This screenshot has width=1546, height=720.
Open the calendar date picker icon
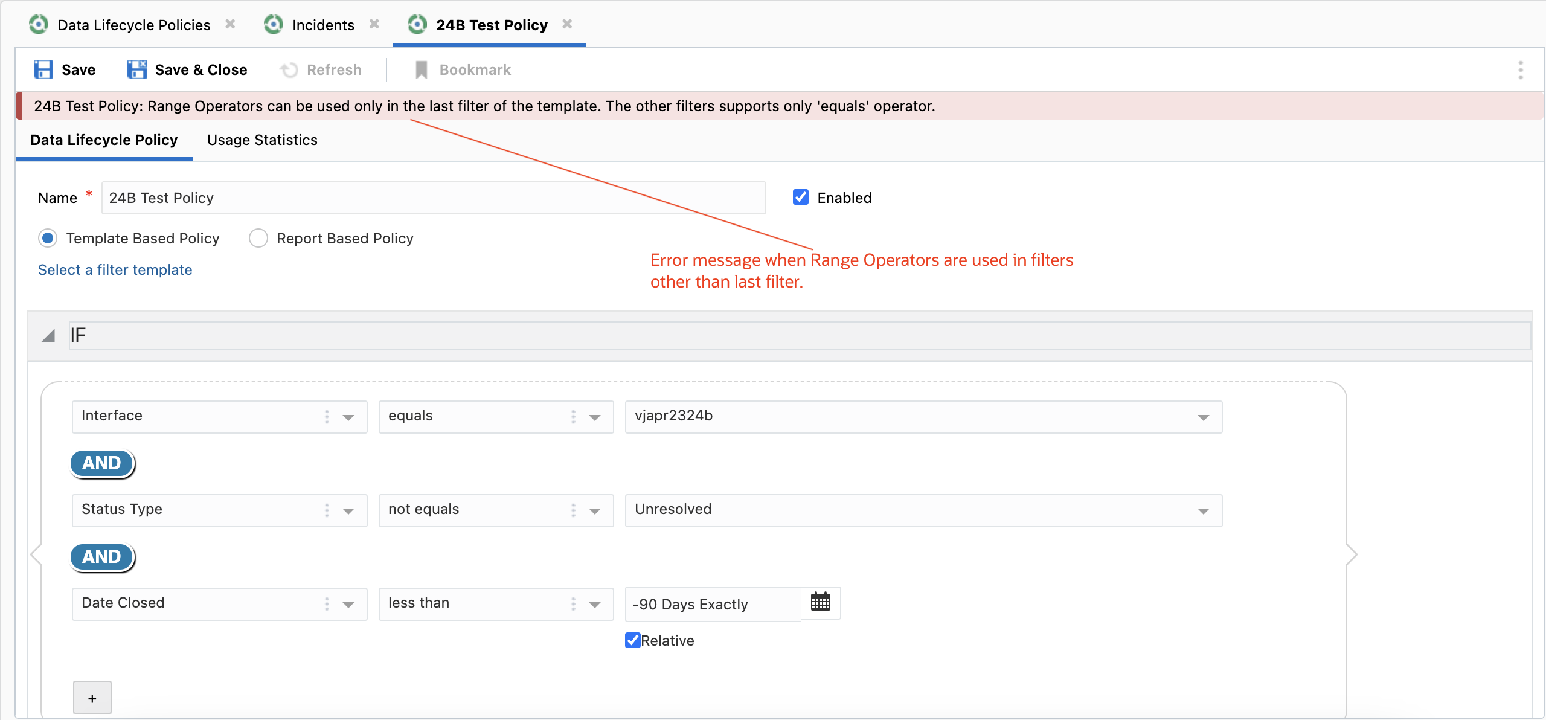pyautogui.click(x=821, y=602)
